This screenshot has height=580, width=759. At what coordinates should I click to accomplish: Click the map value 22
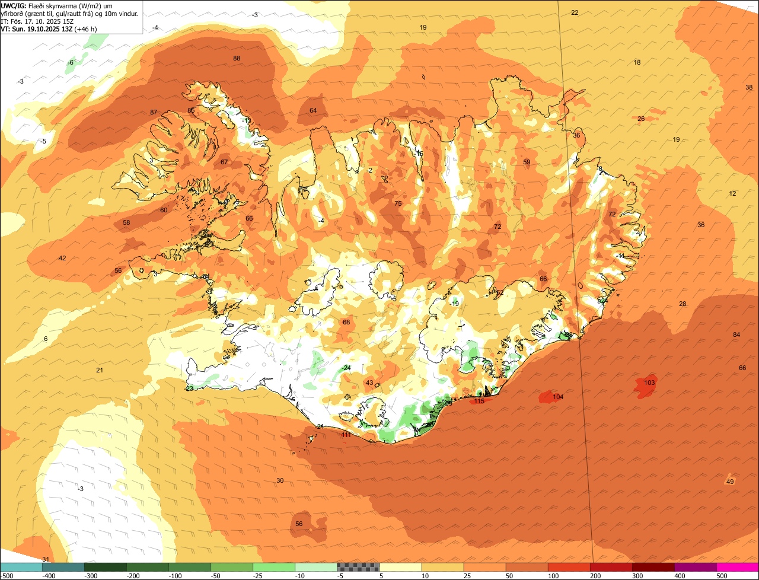click(575, 12)
